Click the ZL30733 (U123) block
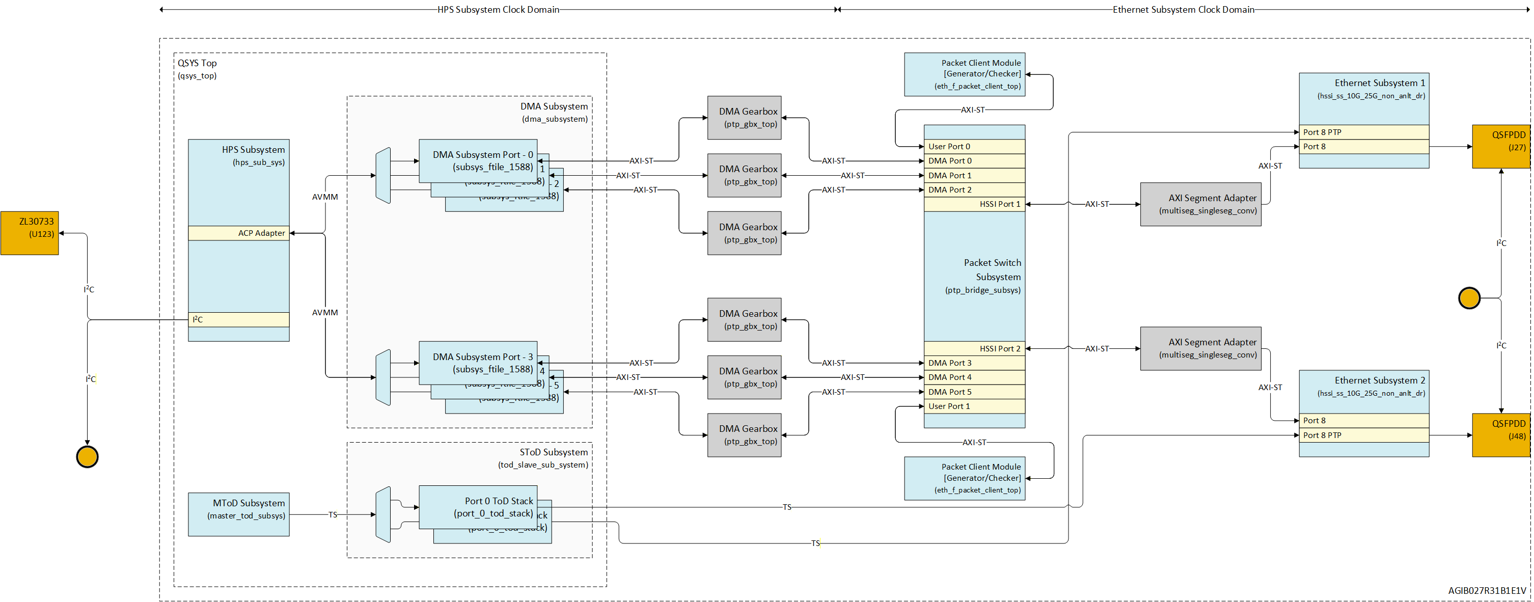Viewport: 1534px width, 602px height. pyautogui.click(x=29, y=233)
